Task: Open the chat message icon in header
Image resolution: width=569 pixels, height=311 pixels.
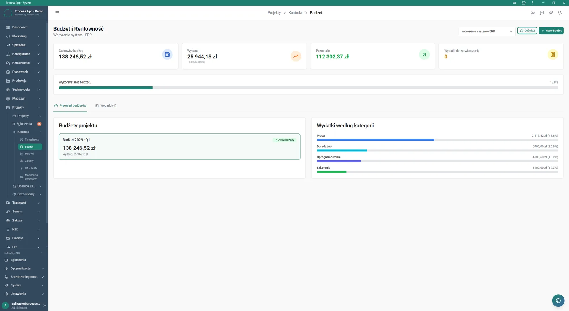Action: pos(542,13)
